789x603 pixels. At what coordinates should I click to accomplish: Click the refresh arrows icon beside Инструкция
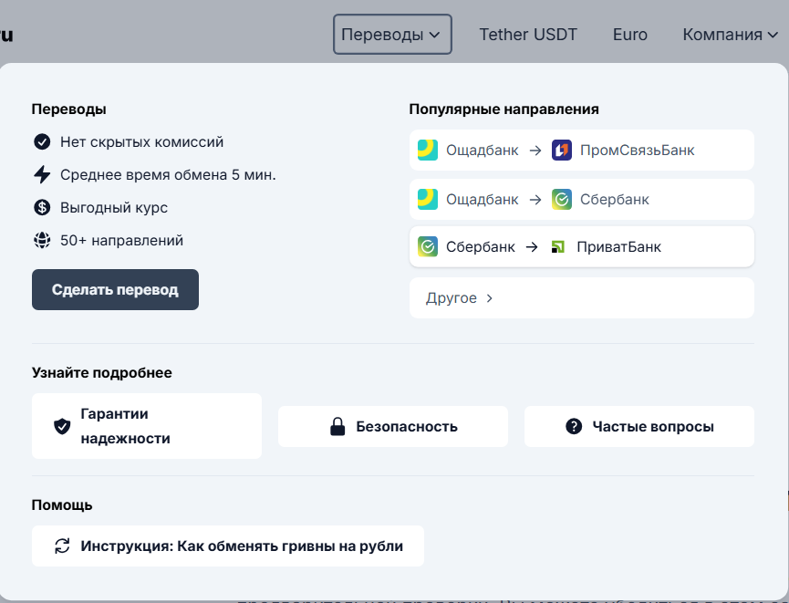[62, 546]
